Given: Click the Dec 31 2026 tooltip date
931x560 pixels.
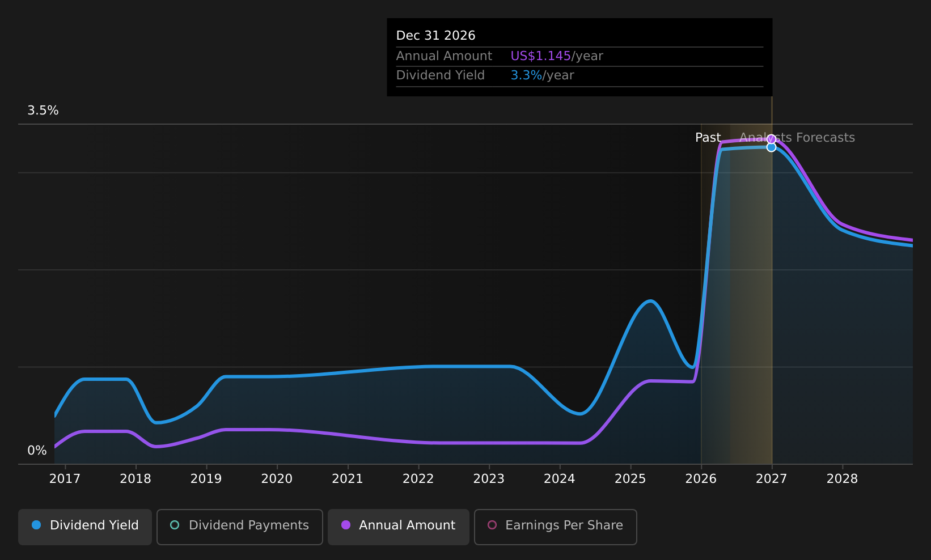Looking at the screenshot, I should pos(435,36).
